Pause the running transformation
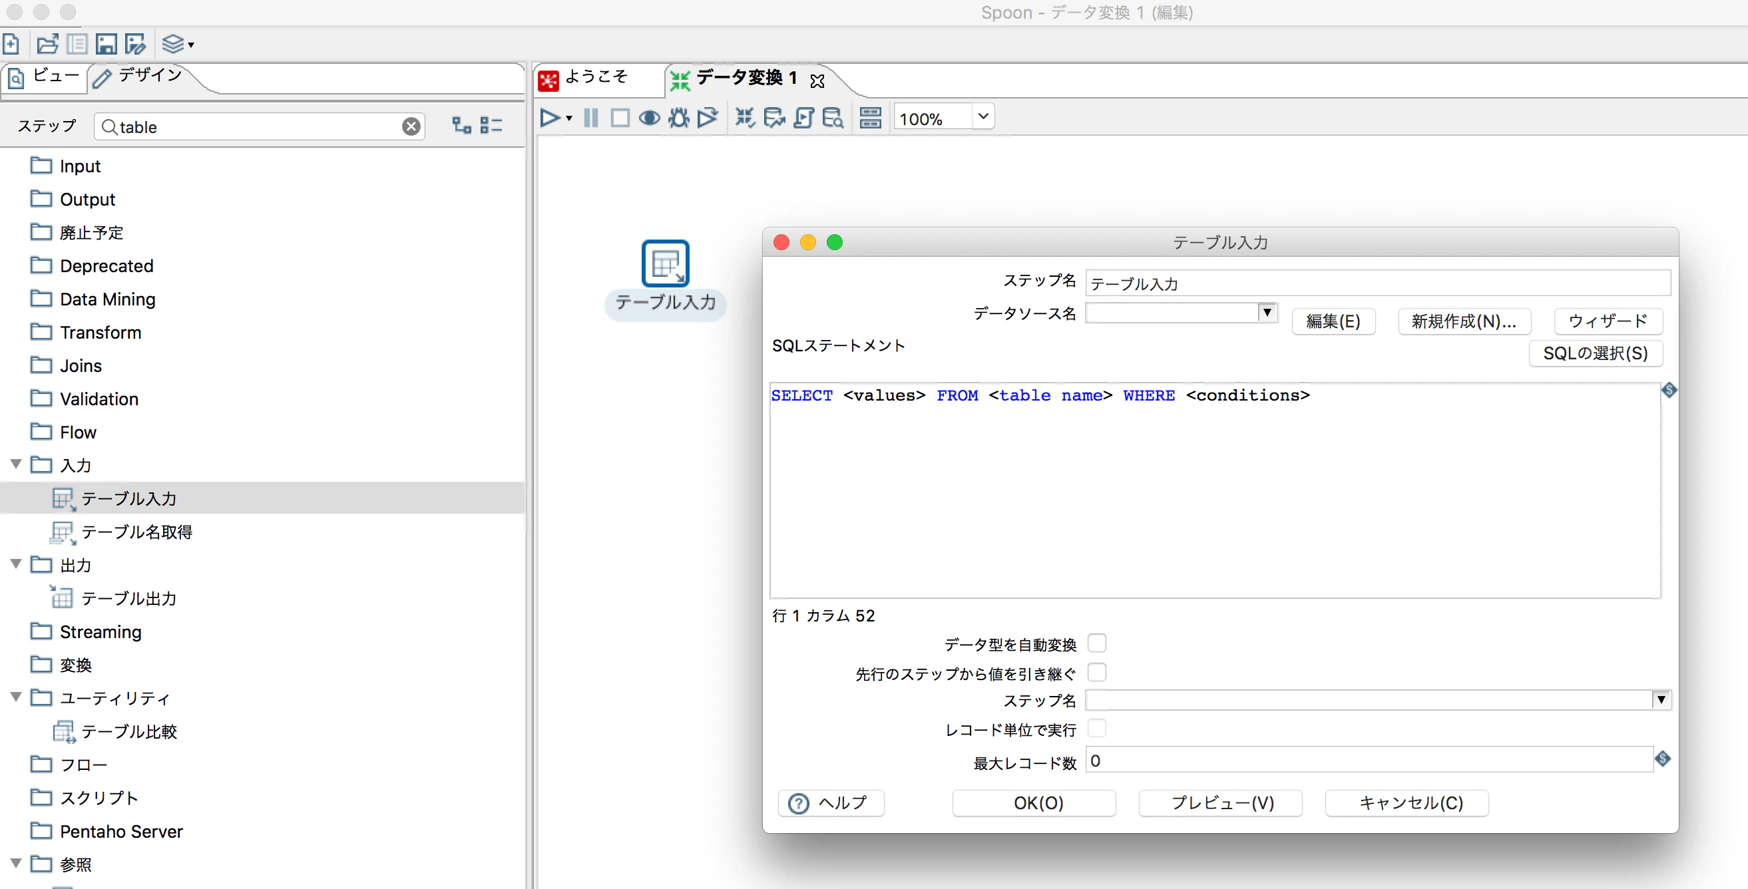 pos(591,118)
